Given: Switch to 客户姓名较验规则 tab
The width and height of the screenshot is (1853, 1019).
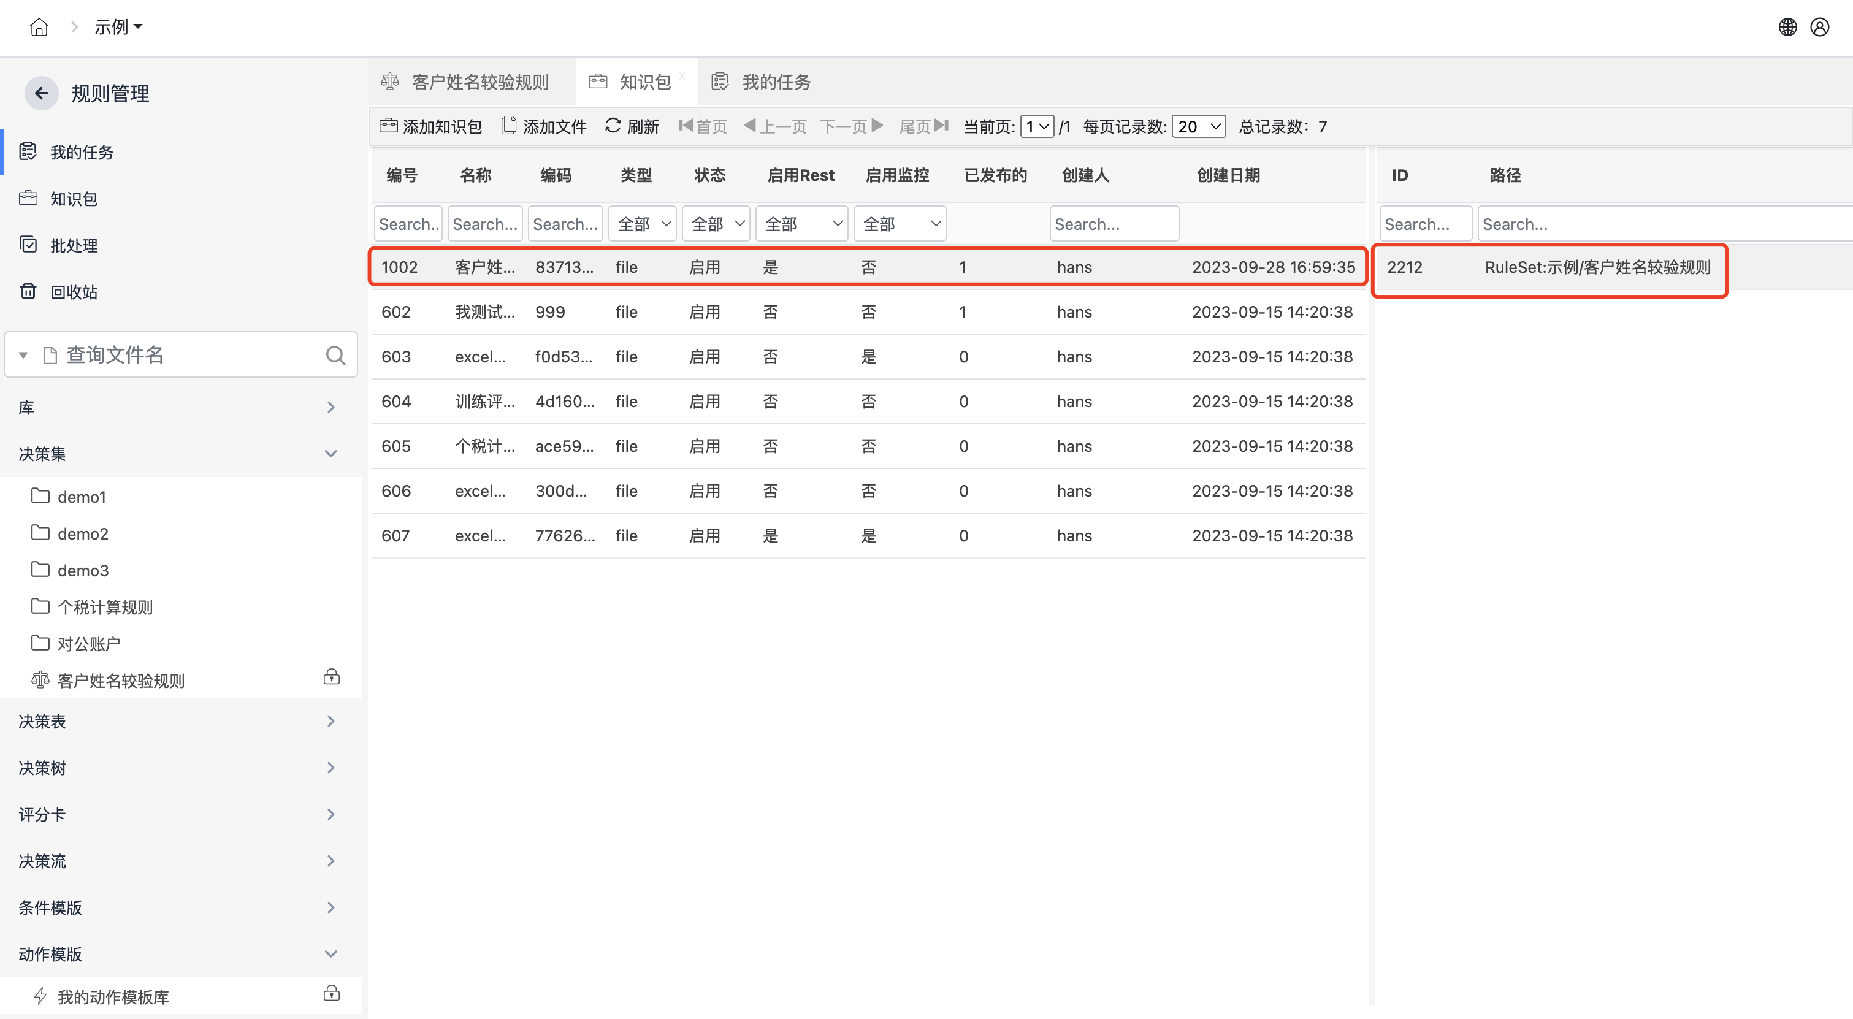Looking at the screenshot, I should (479, 82).
